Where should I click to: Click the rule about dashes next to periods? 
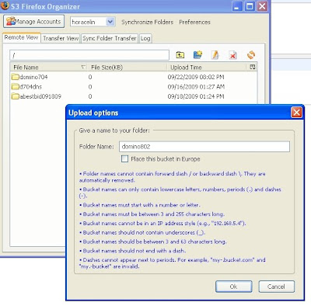coord(172,263)
